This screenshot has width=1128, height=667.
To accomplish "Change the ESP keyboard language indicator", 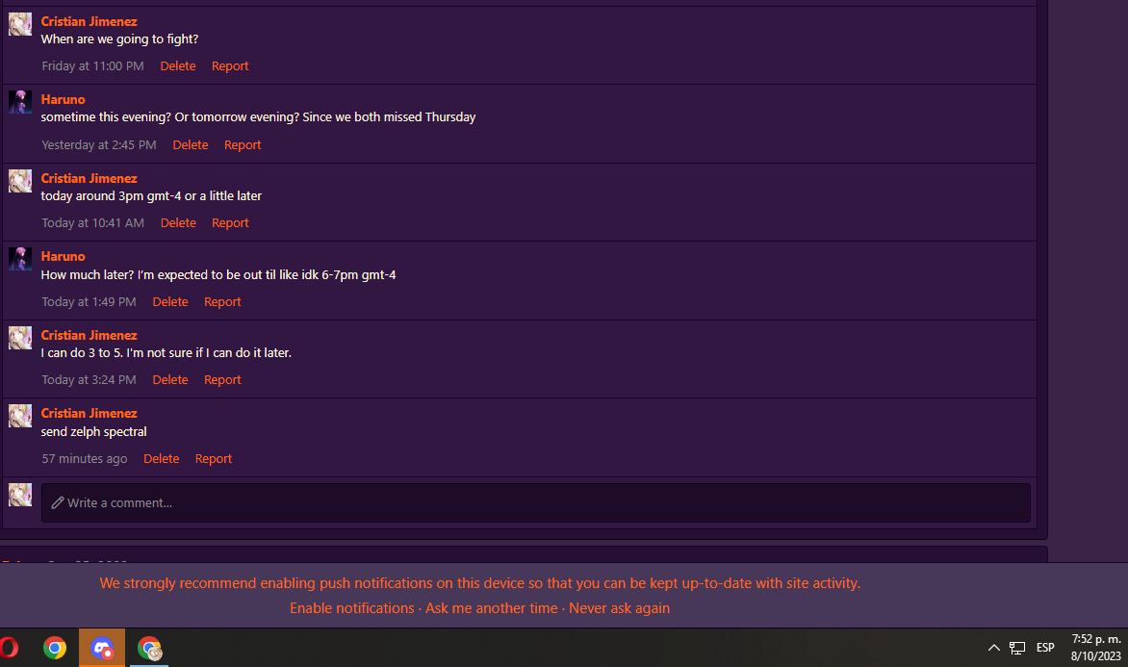I will [1045, 648].
